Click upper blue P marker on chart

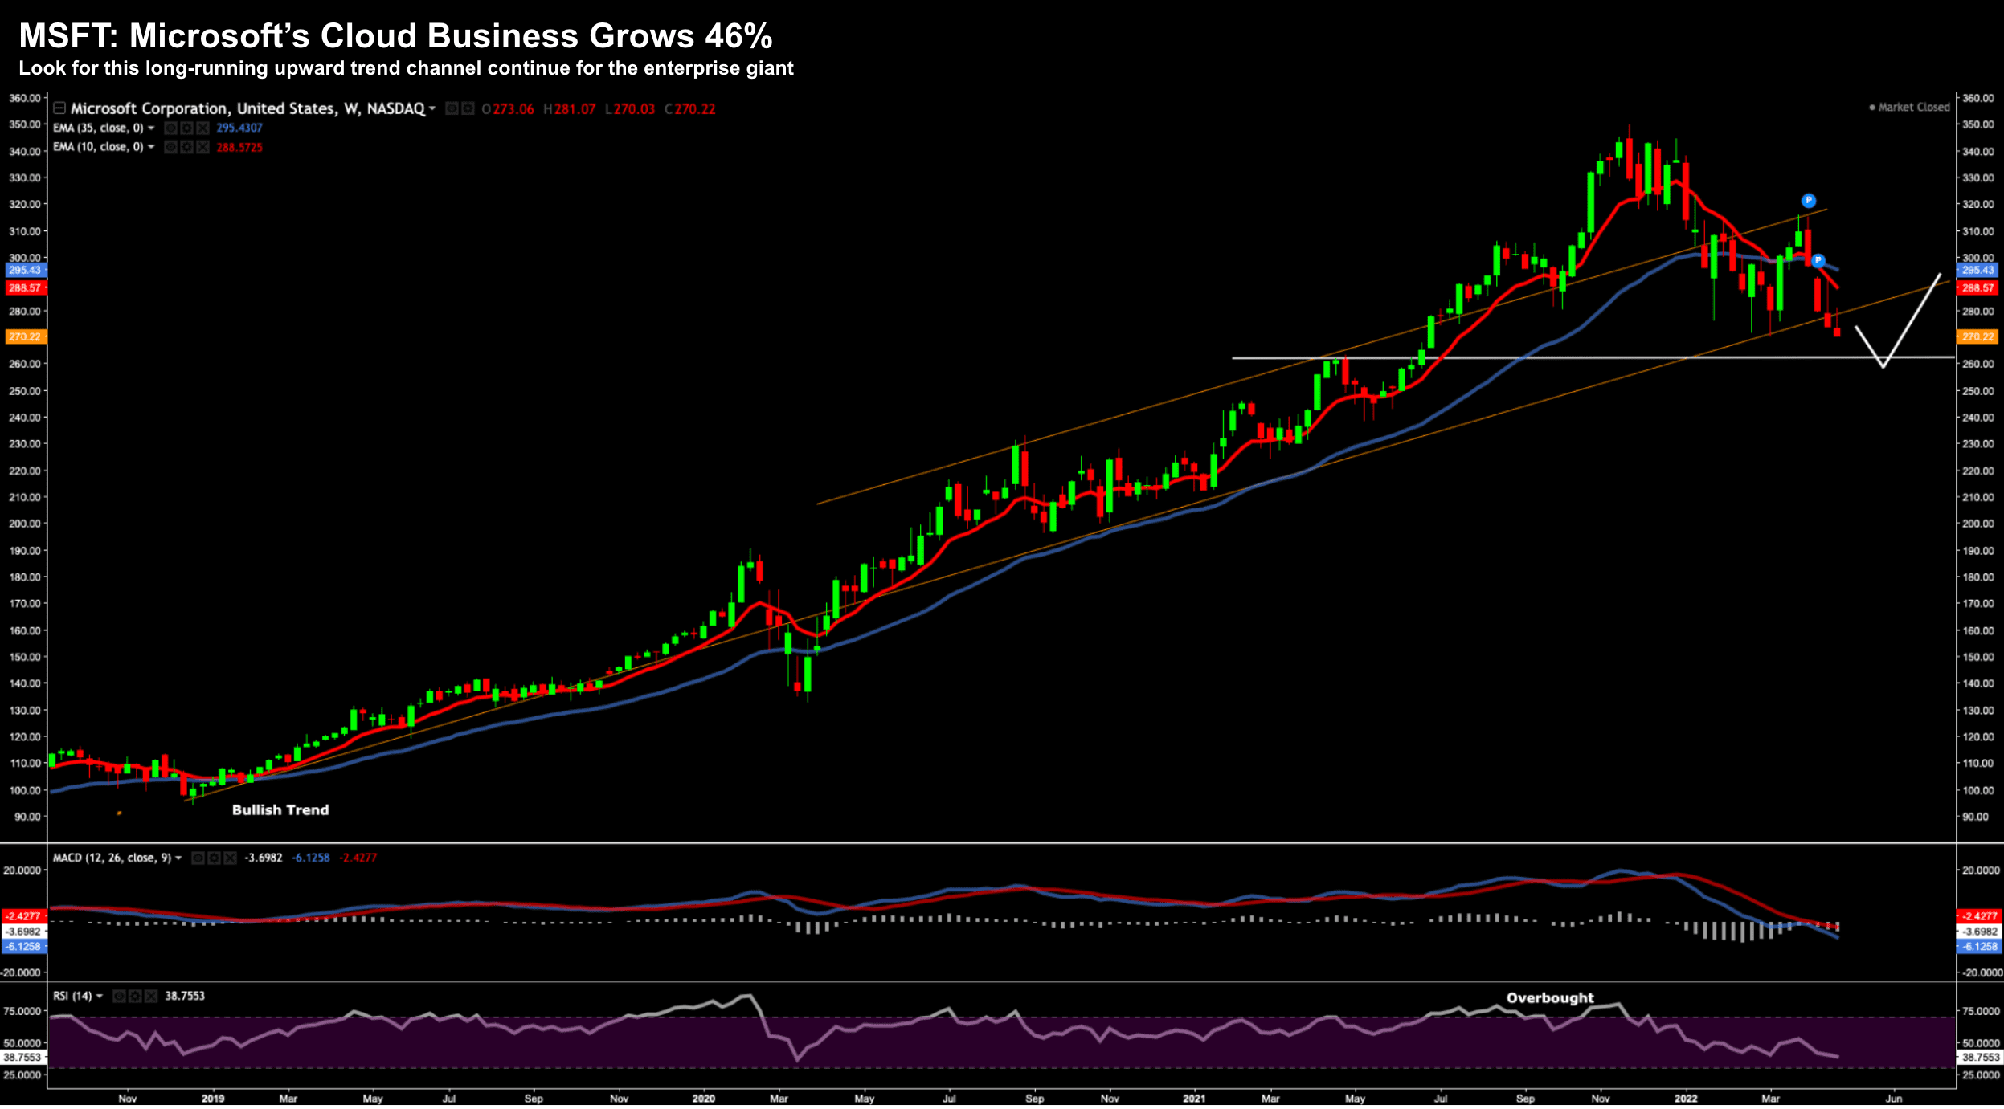pos(1808,201)
